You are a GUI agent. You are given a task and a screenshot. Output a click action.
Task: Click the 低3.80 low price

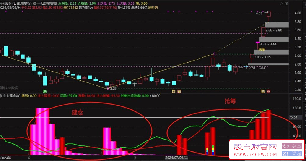tap(48, 8)
